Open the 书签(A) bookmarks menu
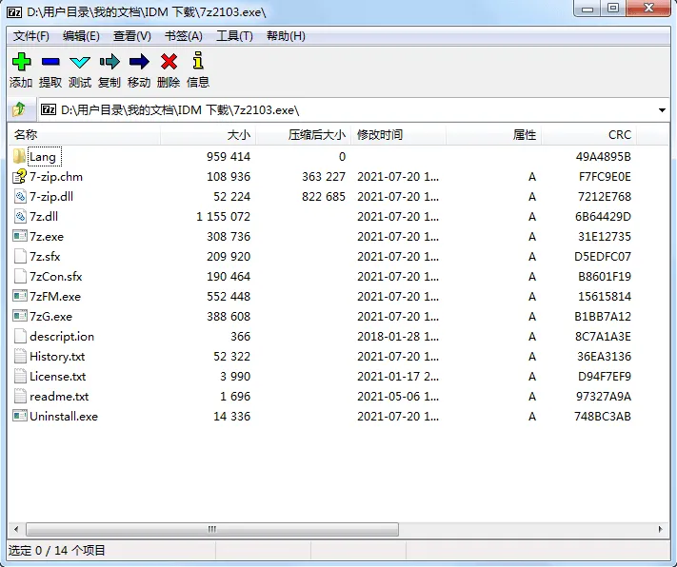This screenshot has width=677, height=567. pyautogui.click(x=184, y=36)
